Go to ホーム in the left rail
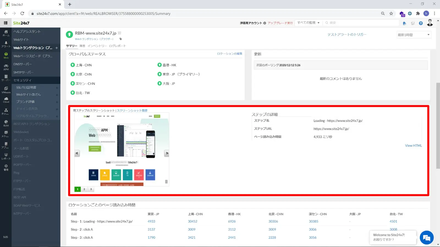The width and height of the screenshot is (440, 247). pyautogui.click(x=6, y=33)
